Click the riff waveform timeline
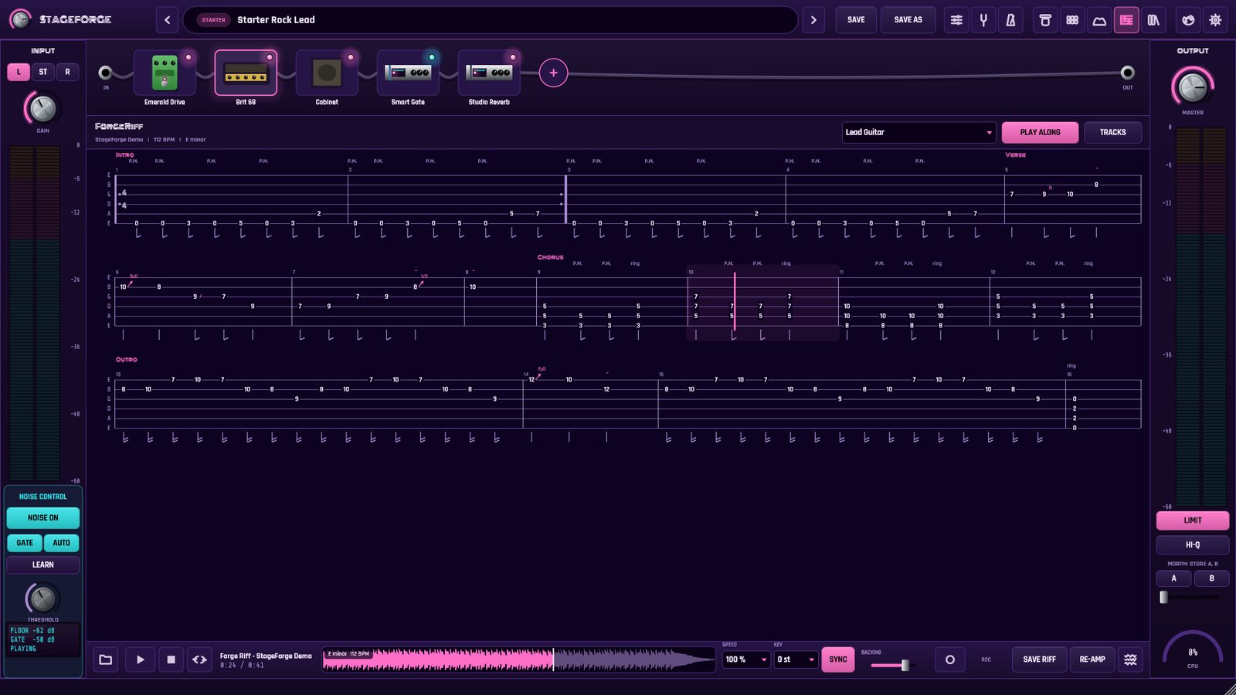This screenshot has height=695, width=1236. [519, 659]
